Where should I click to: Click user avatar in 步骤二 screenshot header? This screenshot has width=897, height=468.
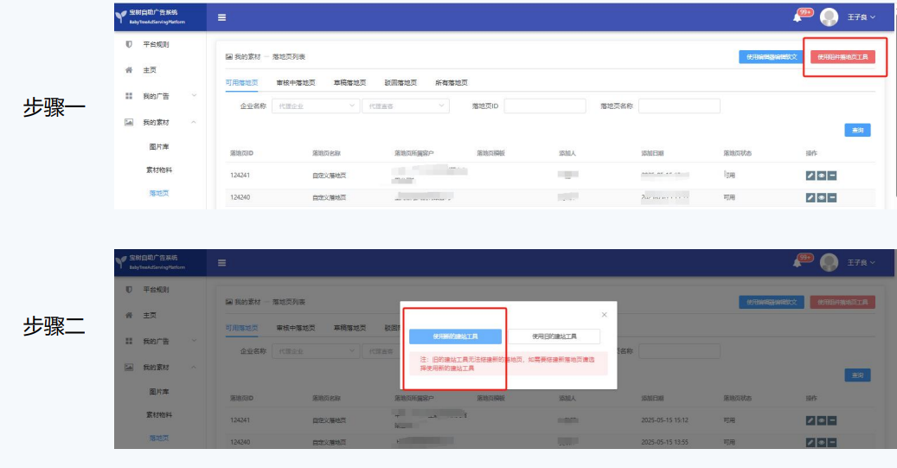point(829,262)
